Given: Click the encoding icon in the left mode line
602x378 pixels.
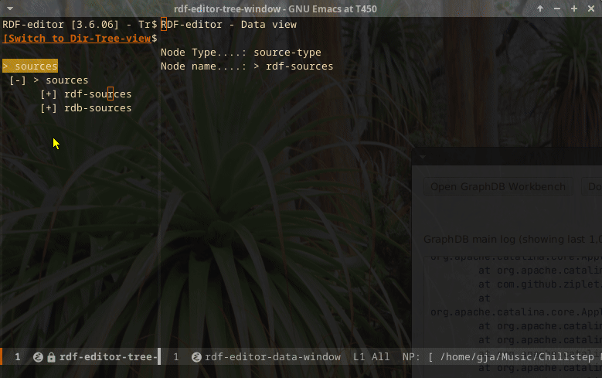Looking at the screenshot, I should pos(38,357).
